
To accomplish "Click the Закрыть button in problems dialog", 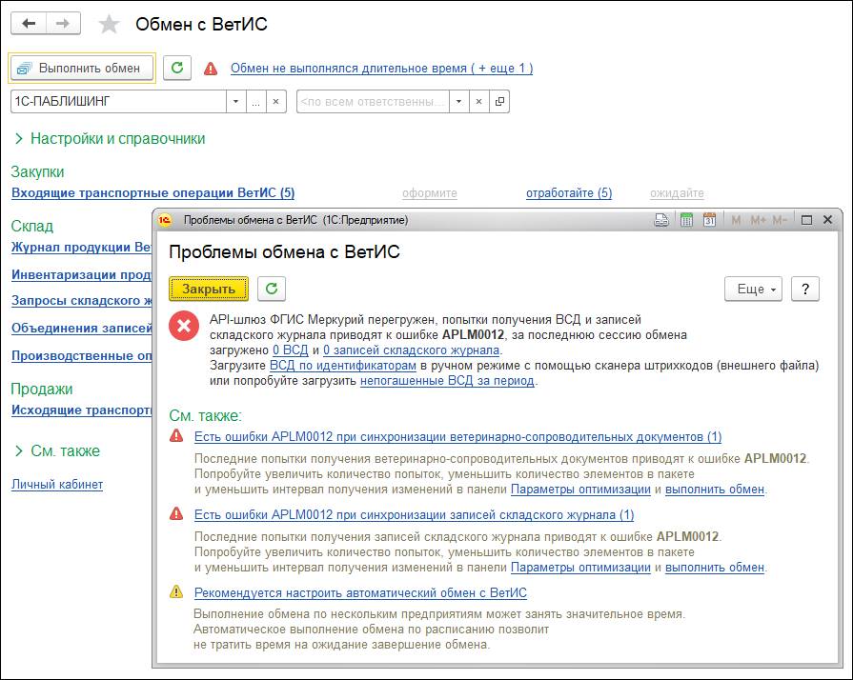I will click(209, 289).
